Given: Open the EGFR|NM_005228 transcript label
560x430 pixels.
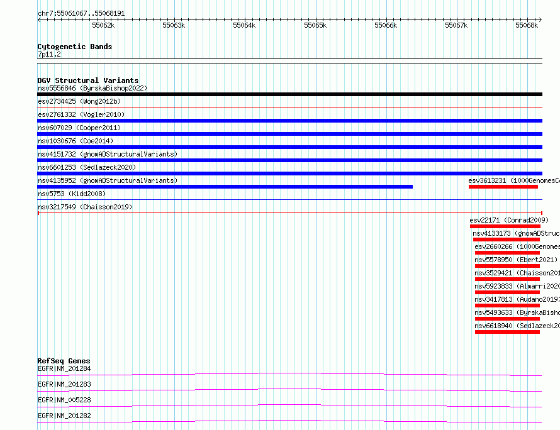Looking at the screenshot, I should tap(64, 400).
